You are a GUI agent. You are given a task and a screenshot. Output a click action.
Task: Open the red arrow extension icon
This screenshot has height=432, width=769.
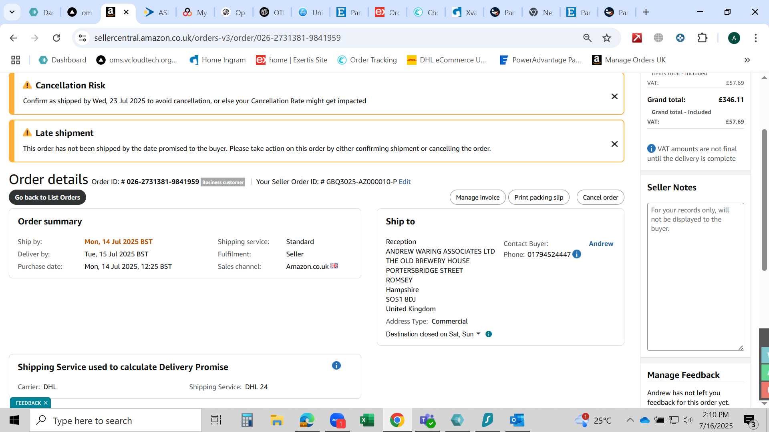coord(637,38)
